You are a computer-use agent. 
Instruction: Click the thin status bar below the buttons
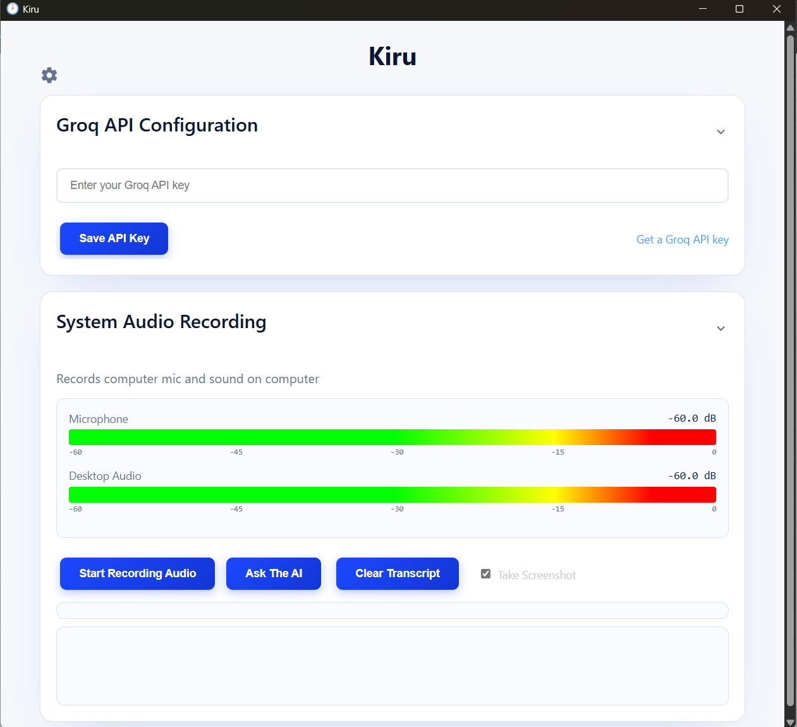pos(392,610)
